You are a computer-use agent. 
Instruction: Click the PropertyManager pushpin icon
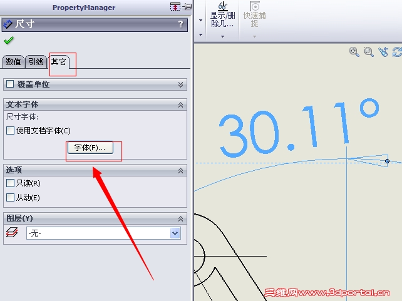[187, 6]
